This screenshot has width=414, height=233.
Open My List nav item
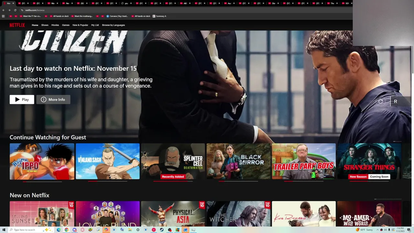95,25
